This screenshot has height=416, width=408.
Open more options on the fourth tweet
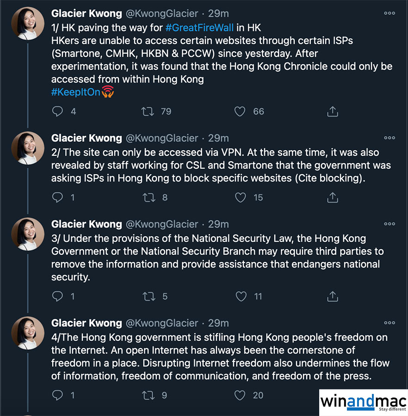click(x=389, y=323)
